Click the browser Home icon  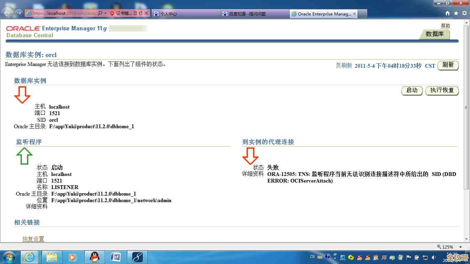pyautogui.click(x=447, y=14)
